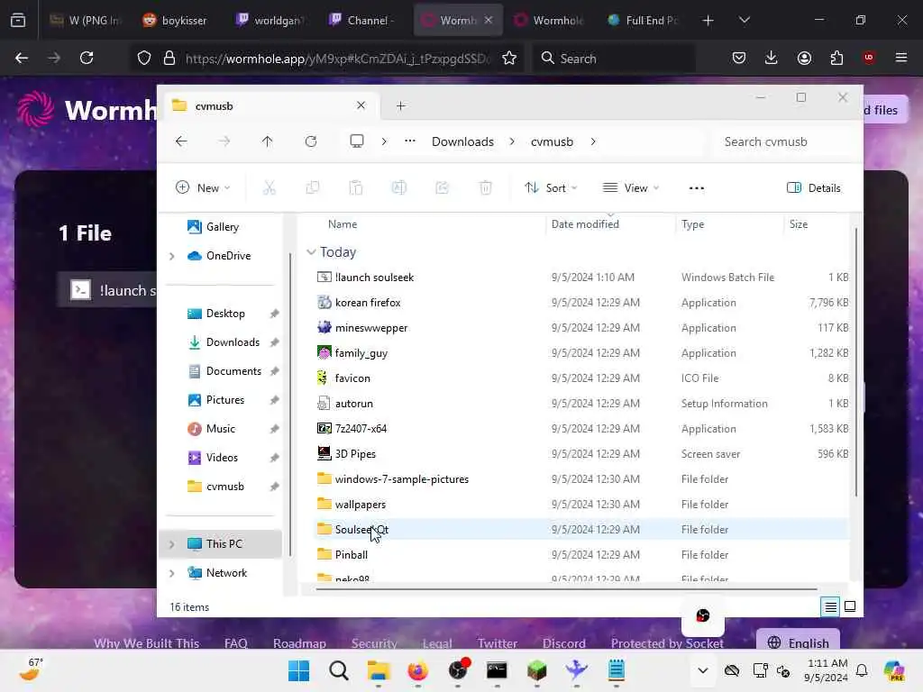Switch to the worldgan Firefox tab
Screen dimensions: 923x692
pyautogui.click(x=270, y=20)
